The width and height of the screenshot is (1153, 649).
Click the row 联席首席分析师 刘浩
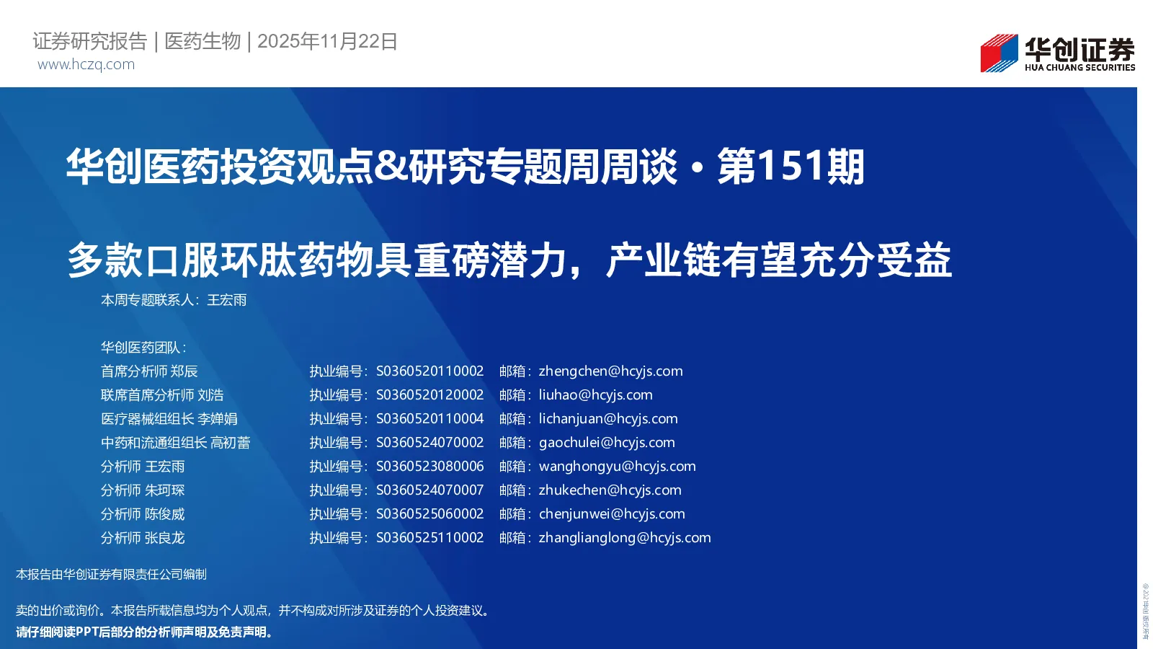[x=162, y=394]
